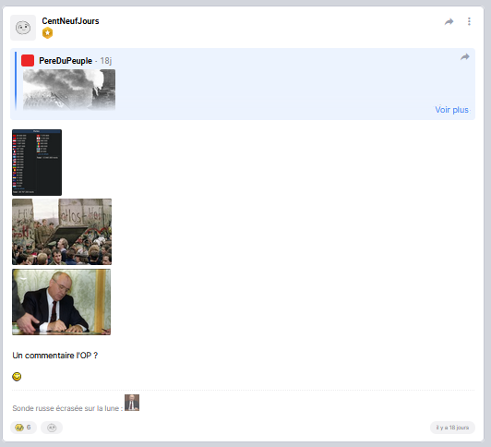
Task: Open the three-dot post options menu
Action: [x=469, y=21]
